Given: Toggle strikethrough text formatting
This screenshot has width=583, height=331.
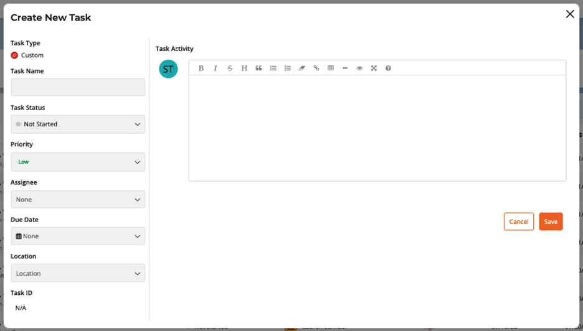Looking at the screenshot, I should (230, 68).
